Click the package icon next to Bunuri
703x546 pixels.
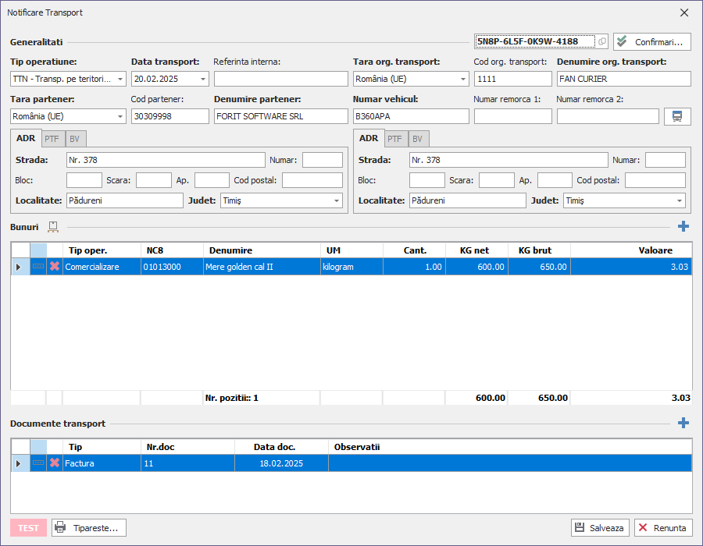53,226
